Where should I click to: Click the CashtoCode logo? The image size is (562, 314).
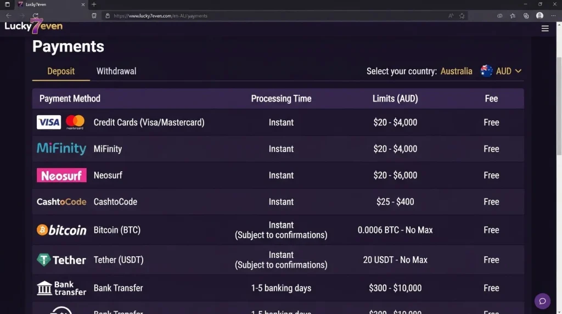61,202
